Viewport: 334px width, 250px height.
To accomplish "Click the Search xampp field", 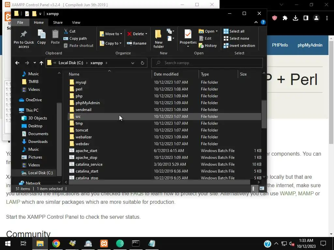I will (x=207, y=63).
